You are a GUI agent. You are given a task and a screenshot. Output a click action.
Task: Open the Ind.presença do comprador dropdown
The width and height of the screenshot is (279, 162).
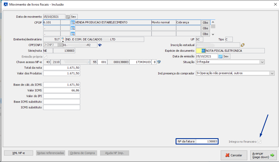coord(272,73)
